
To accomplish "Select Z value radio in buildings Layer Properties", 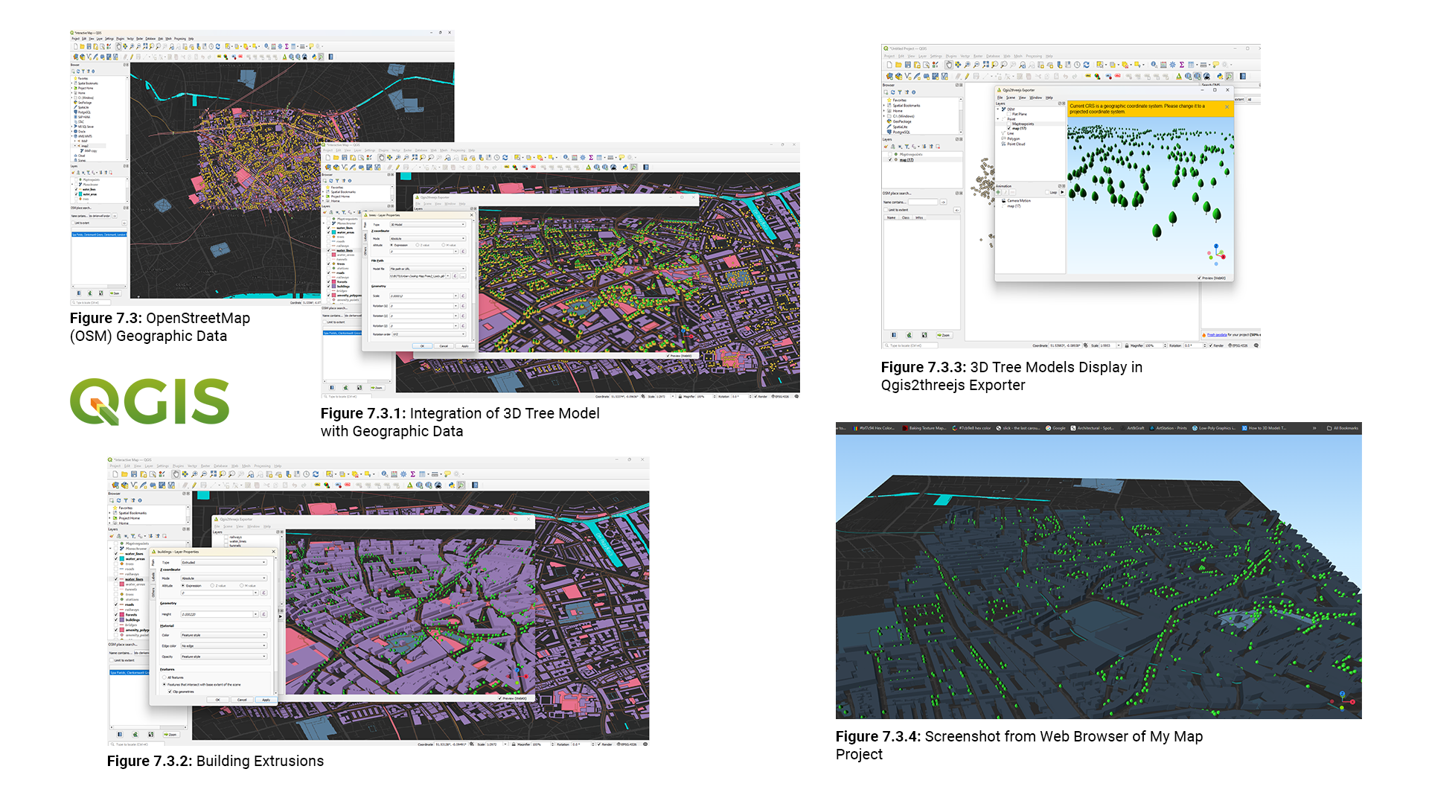I will (x=212, y=585).
